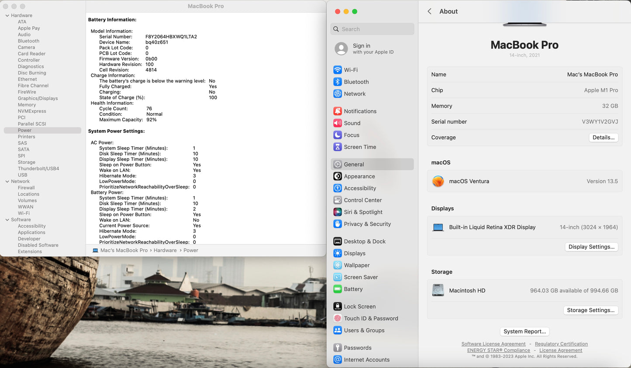Open Storage Settings... button
The image size is (631, 368).
590,310
